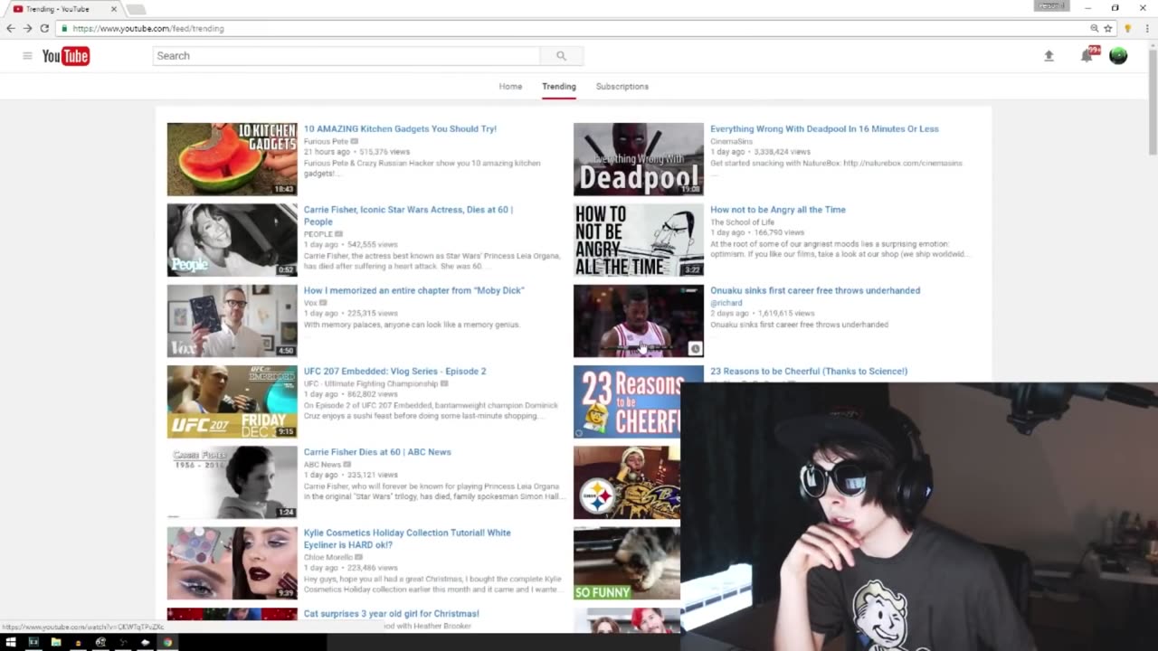Click the People Carrie Fisher thumbnail
Screen dimensions: 1158x651
click(x=232, y=240)
